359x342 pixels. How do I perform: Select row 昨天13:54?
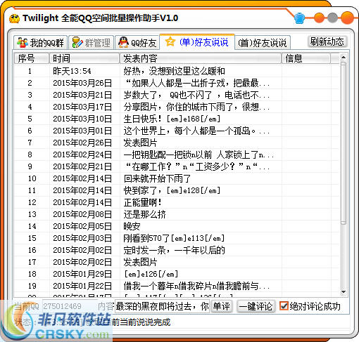177,71
